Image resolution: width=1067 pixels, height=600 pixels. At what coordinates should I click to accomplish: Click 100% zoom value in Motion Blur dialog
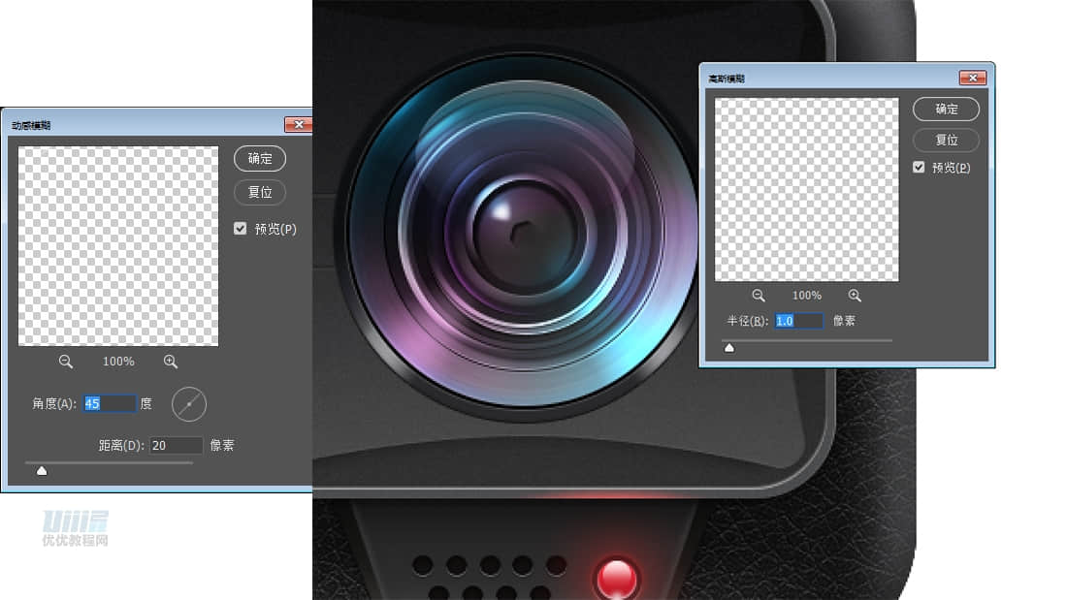(x=118, y=362)
